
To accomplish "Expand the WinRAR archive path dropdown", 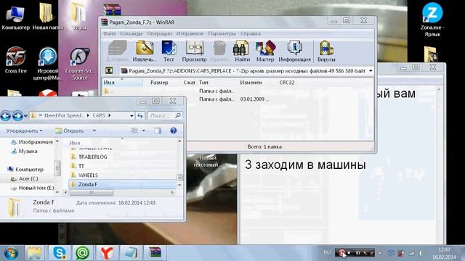I will click(371, 71).
